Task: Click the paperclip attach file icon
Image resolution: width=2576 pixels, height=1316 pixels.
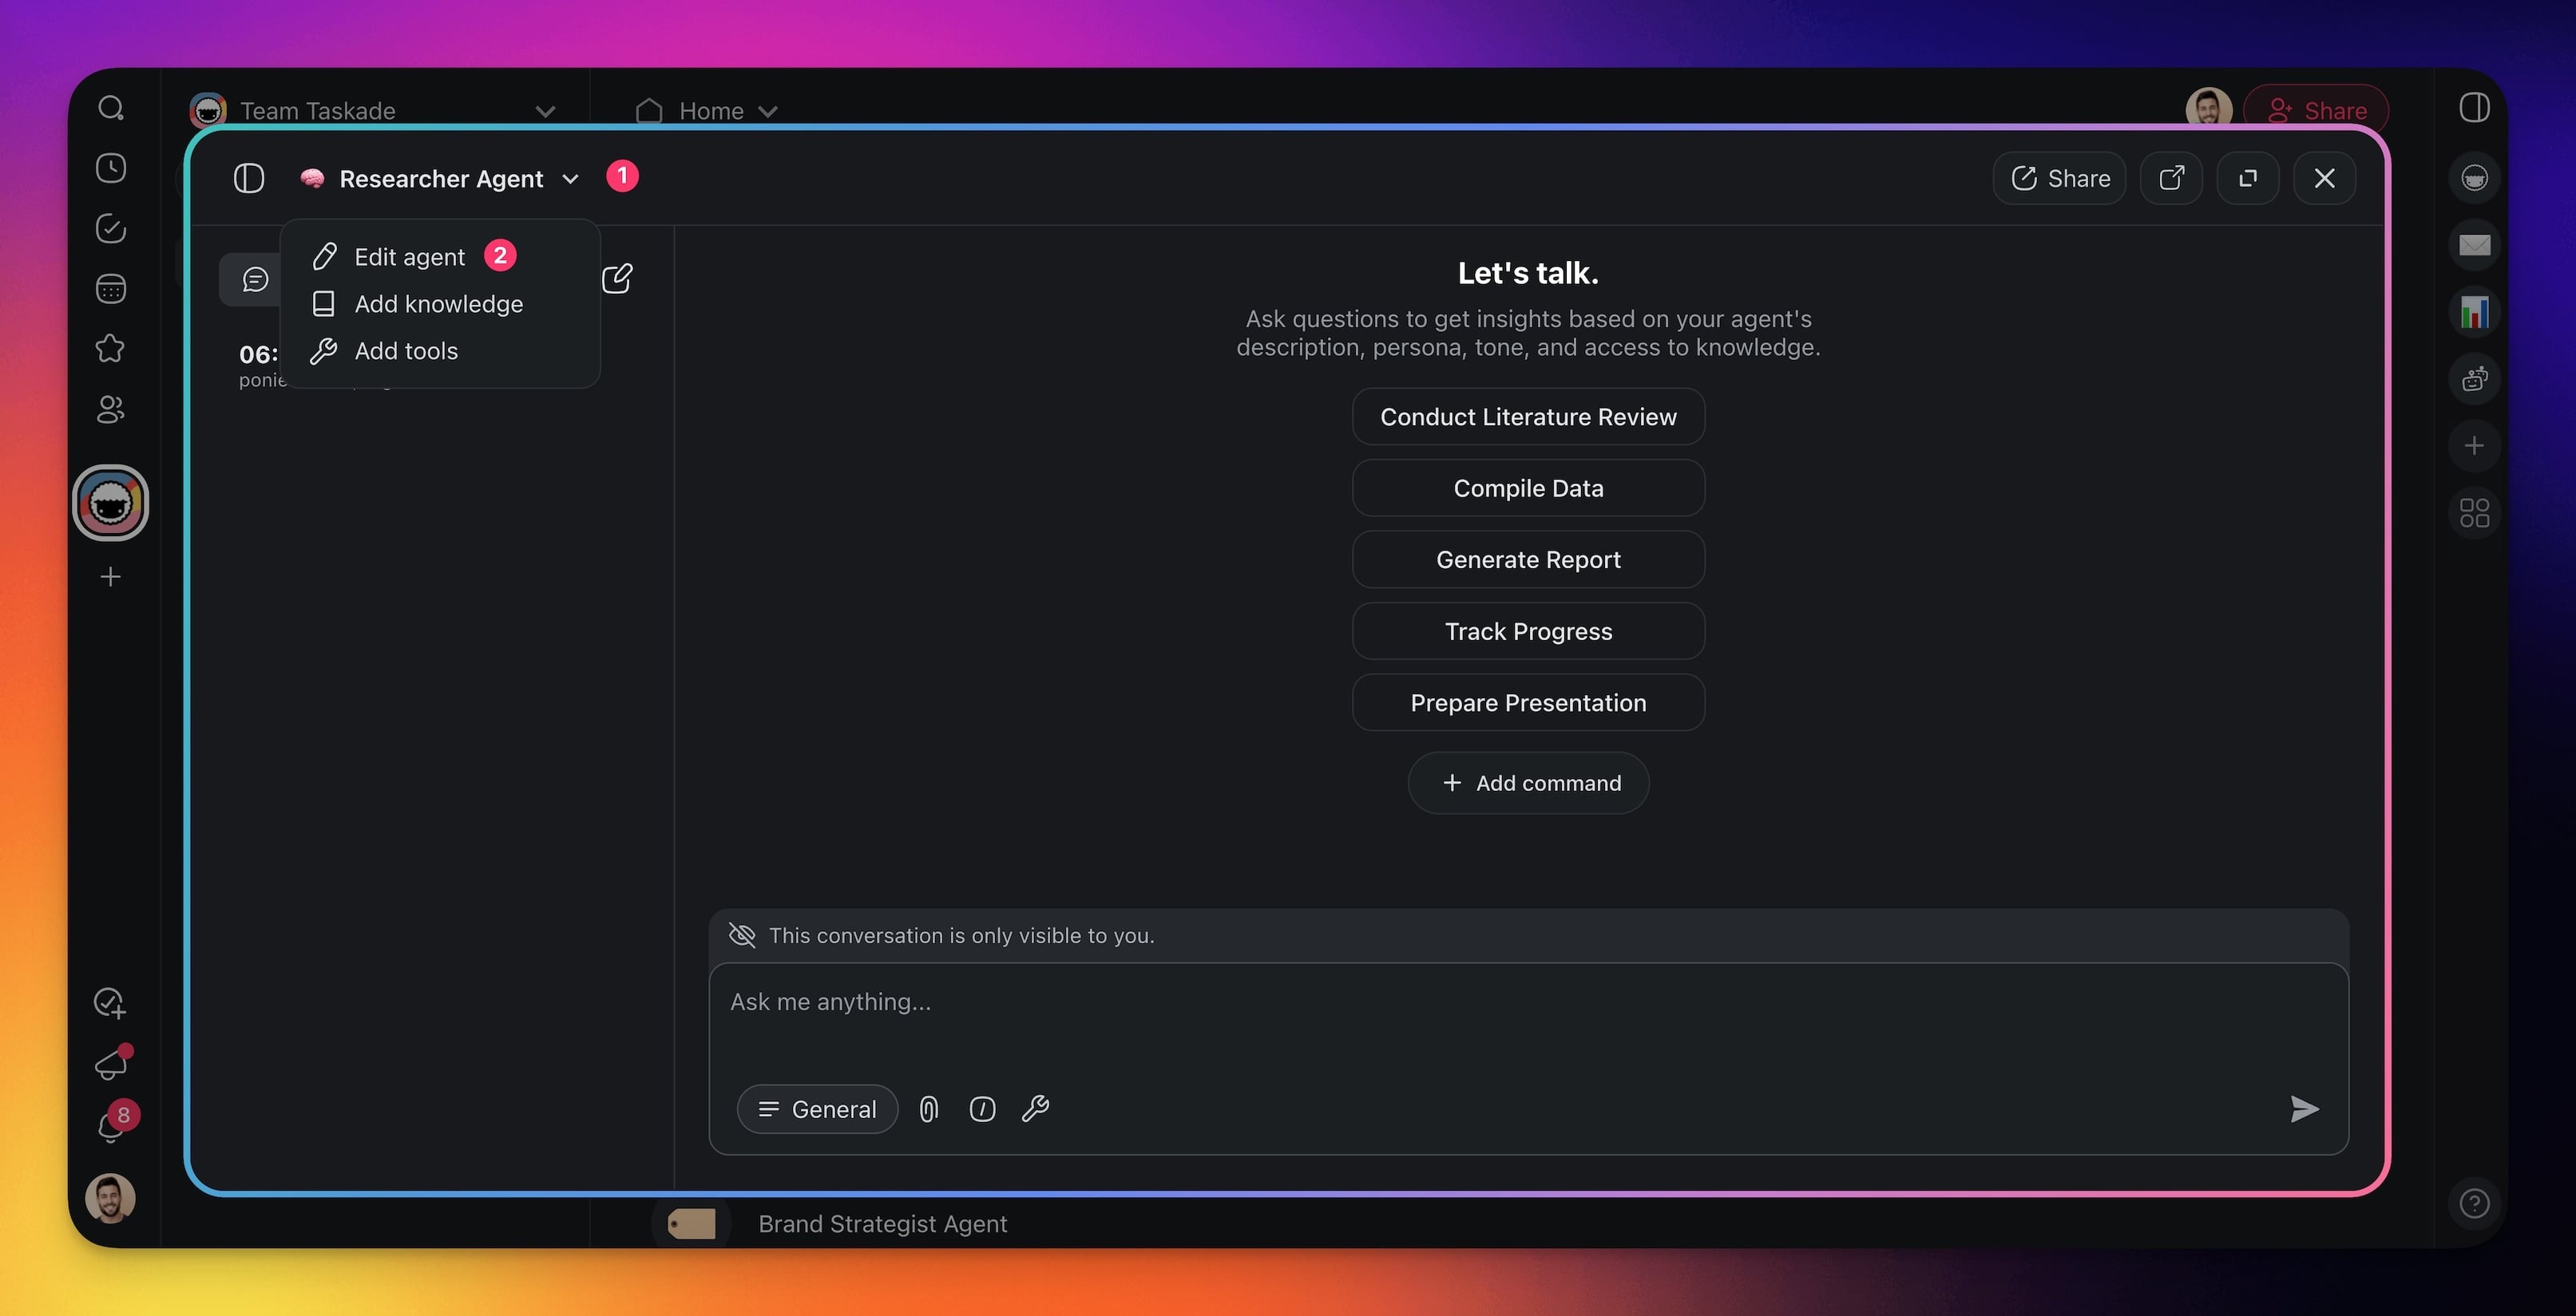Action: [928, 1109]
